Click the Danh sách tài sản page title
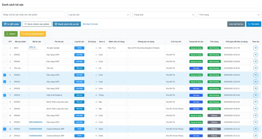 13,5
